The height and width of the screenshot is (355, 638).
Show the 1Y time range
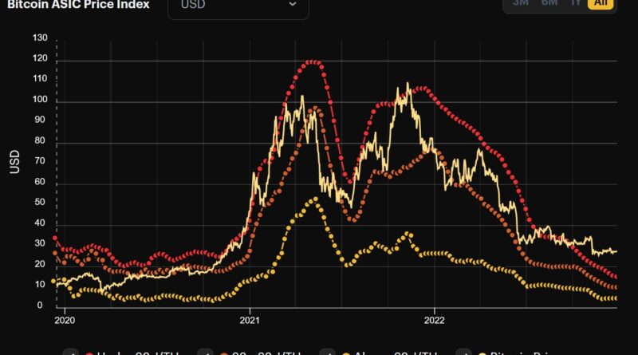point(575,3)
